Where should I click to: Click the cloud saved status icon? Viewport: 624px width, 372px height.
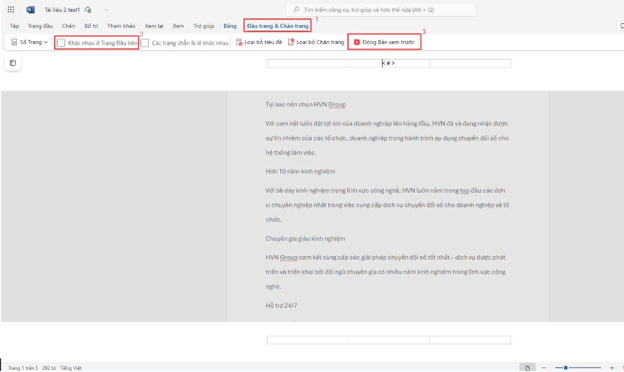pyautogui.click(x=88, y=9)
